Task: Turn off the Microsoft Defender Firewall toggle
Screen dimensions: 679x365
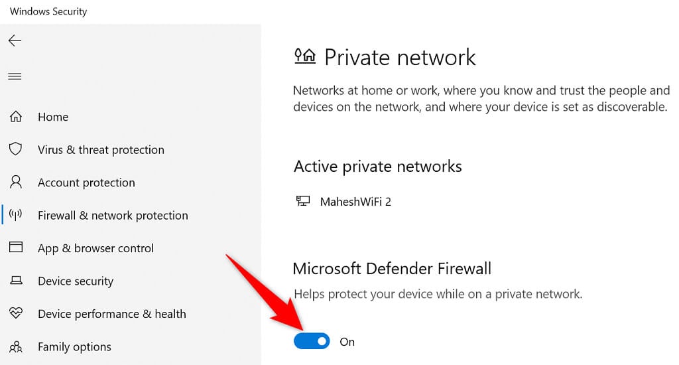Action: 312,341
